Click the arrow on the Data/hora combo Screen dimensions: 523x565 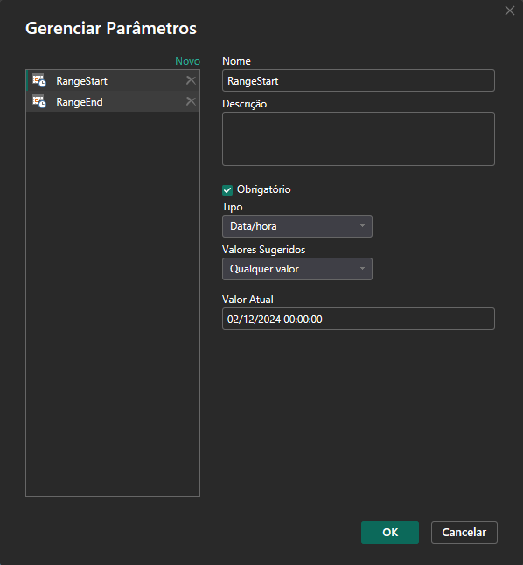[x=362, y=226]
